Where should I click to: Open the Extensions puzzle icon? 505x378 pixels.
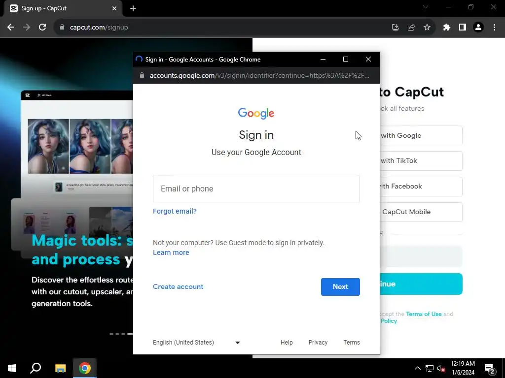[446, 28]
